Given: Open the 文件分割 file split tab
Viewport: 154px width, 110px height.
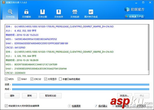Looking at the screenshot, I should click(42, 14).
